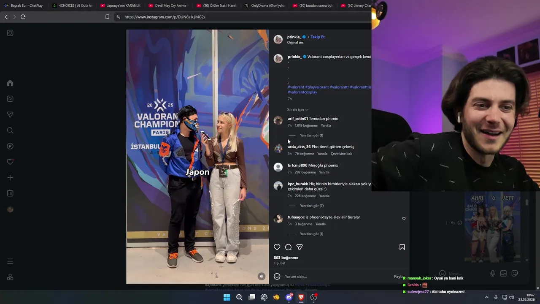Image resolution: width=540 pixels, height=304 pixels.
Task: Go back with the browser back arrow
Action: tap(6, 17)
